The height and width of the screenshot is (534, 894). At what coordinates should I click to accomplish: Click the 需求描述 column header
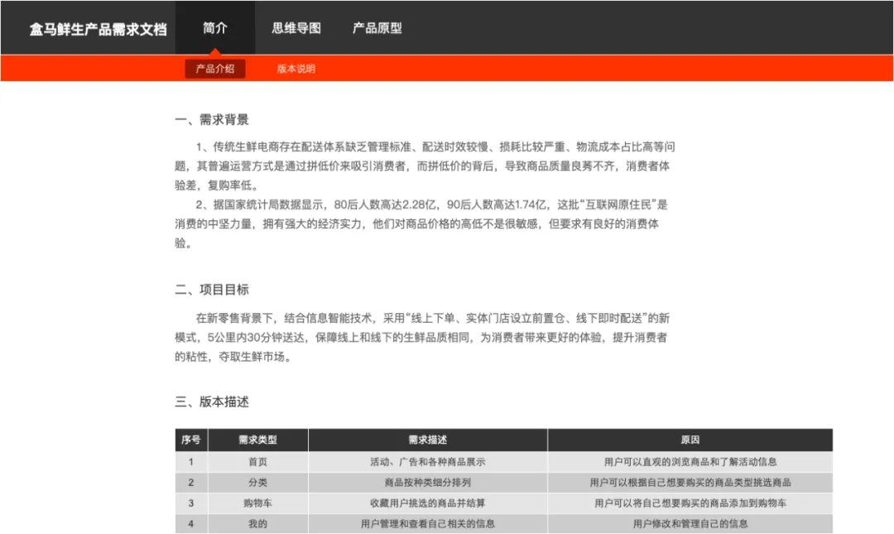pyautogui.click(x=428, y=440)
